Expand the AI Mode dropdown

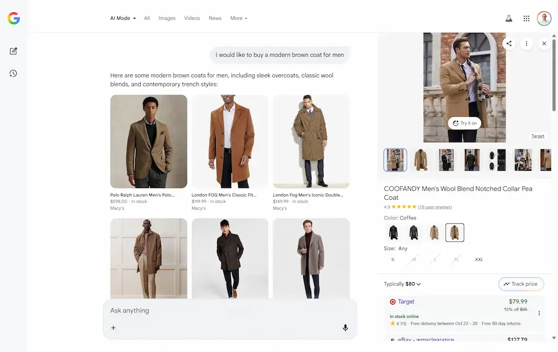[123, 19]
